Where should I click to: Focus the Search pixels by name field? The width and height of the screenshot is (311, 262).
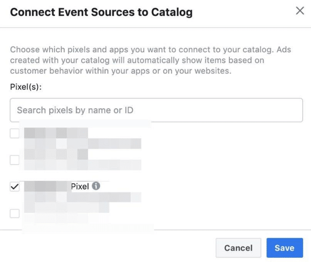coord(156,110)
